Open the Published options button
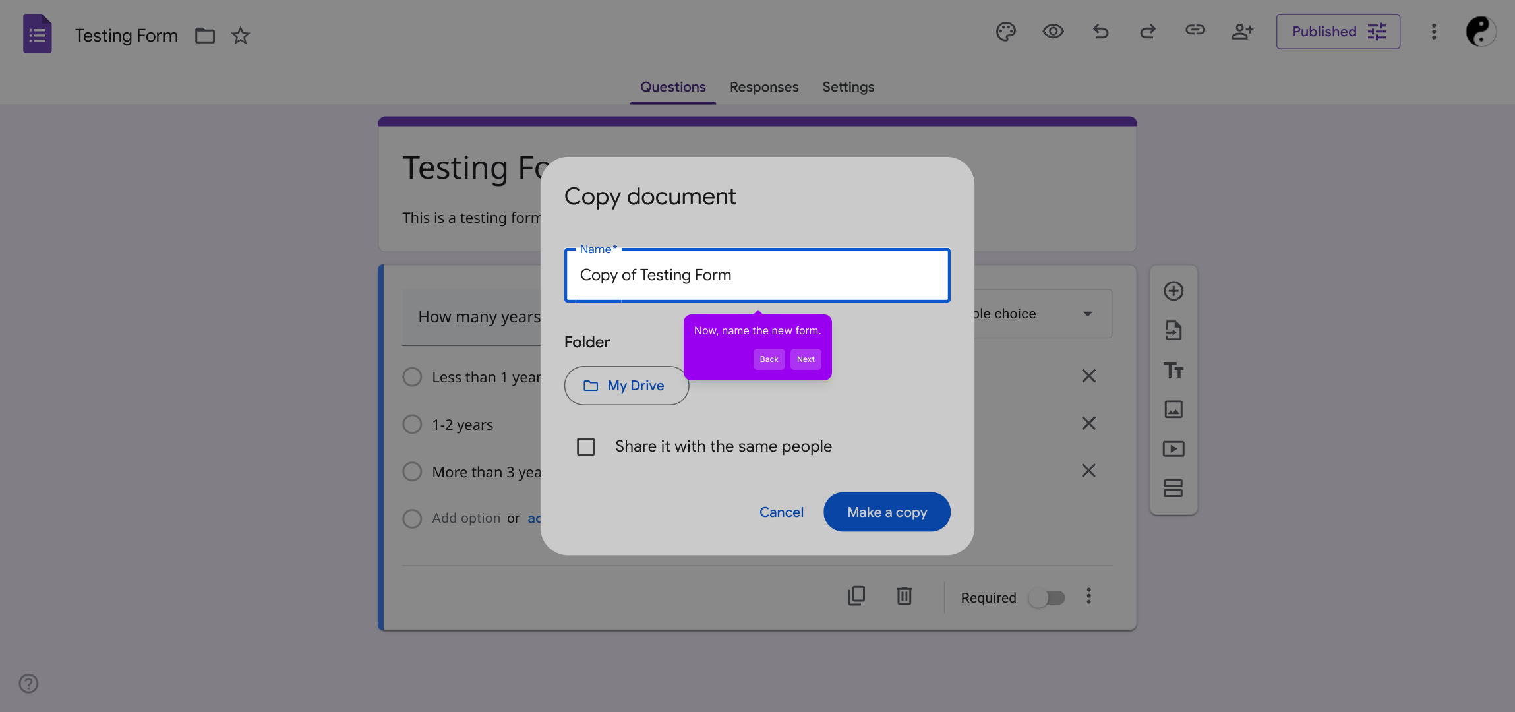The image size is (1515, 712). (1338, 32)
